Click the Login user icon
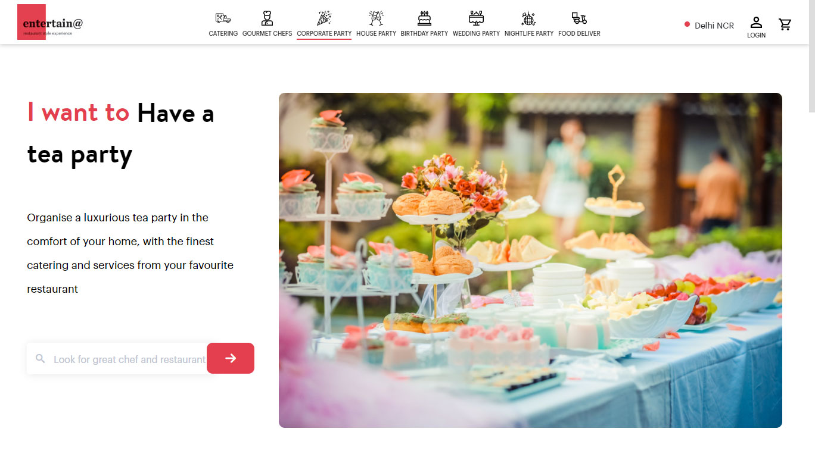815x457 pixels. 756,22
